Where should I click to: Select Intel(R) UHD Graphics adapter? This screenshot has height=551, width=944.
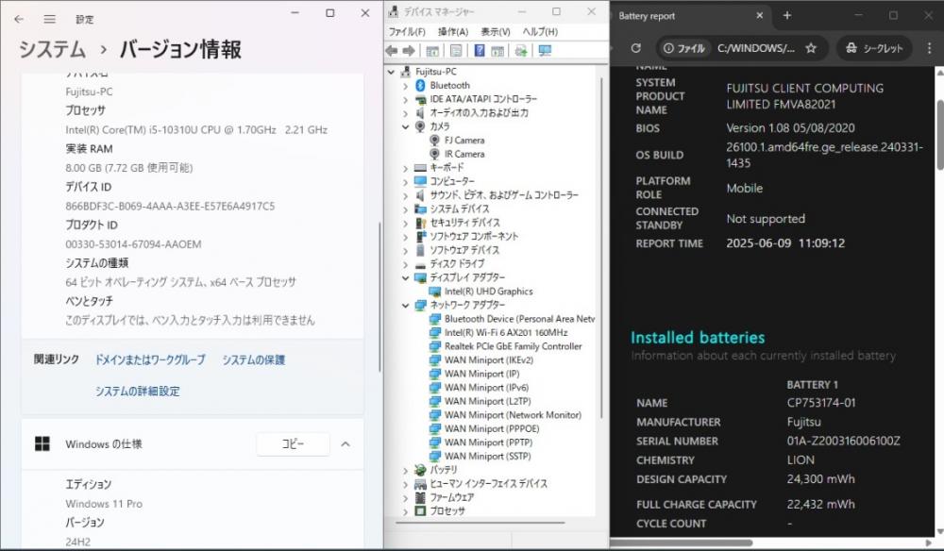click(488, 292)
